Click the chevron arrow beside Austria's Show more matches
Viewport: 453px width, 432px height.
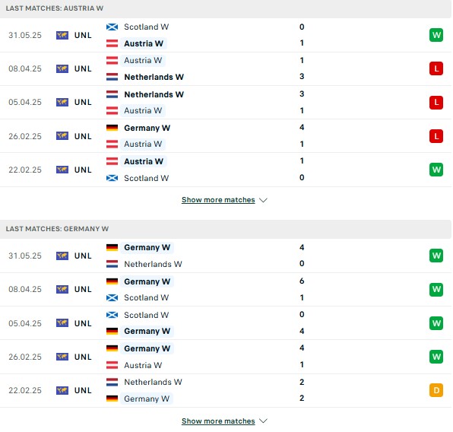click(263, 200)
